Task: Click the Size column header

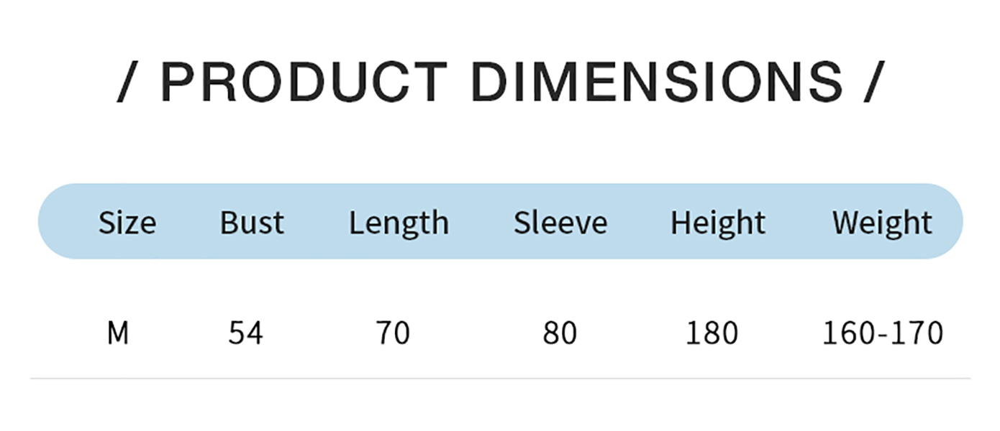Action: tap(127, 223)
